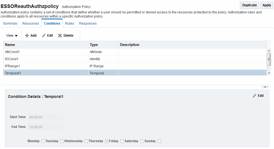Viewport: 274px width, 149px height.
Task: Click the conditions table scrollbar thumb
Action: 269,59
